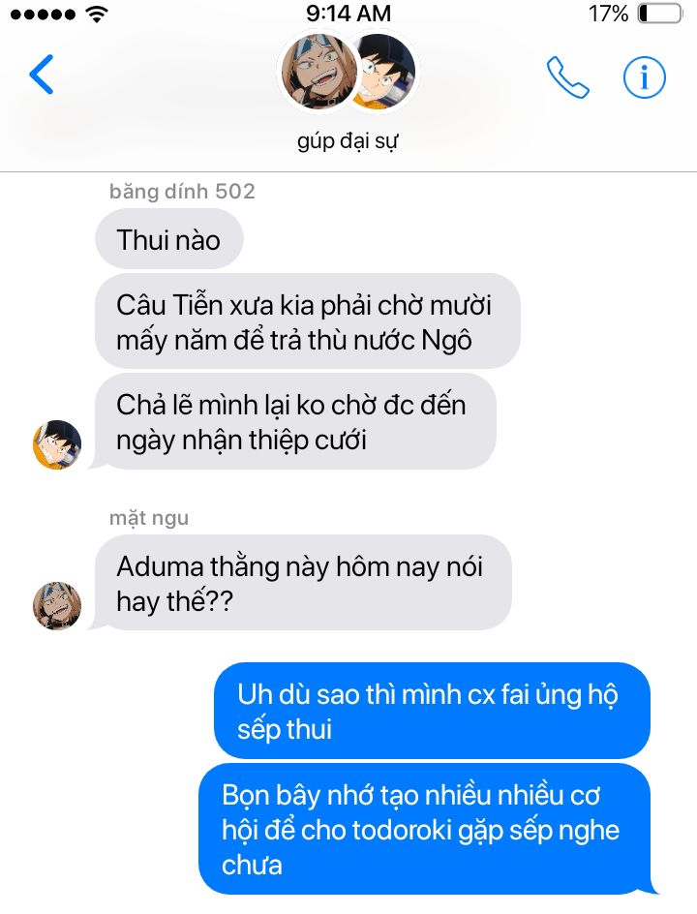Select the "Câu Tiễn xưa kia" message
The image size is (697, 914).
[307, 321]
